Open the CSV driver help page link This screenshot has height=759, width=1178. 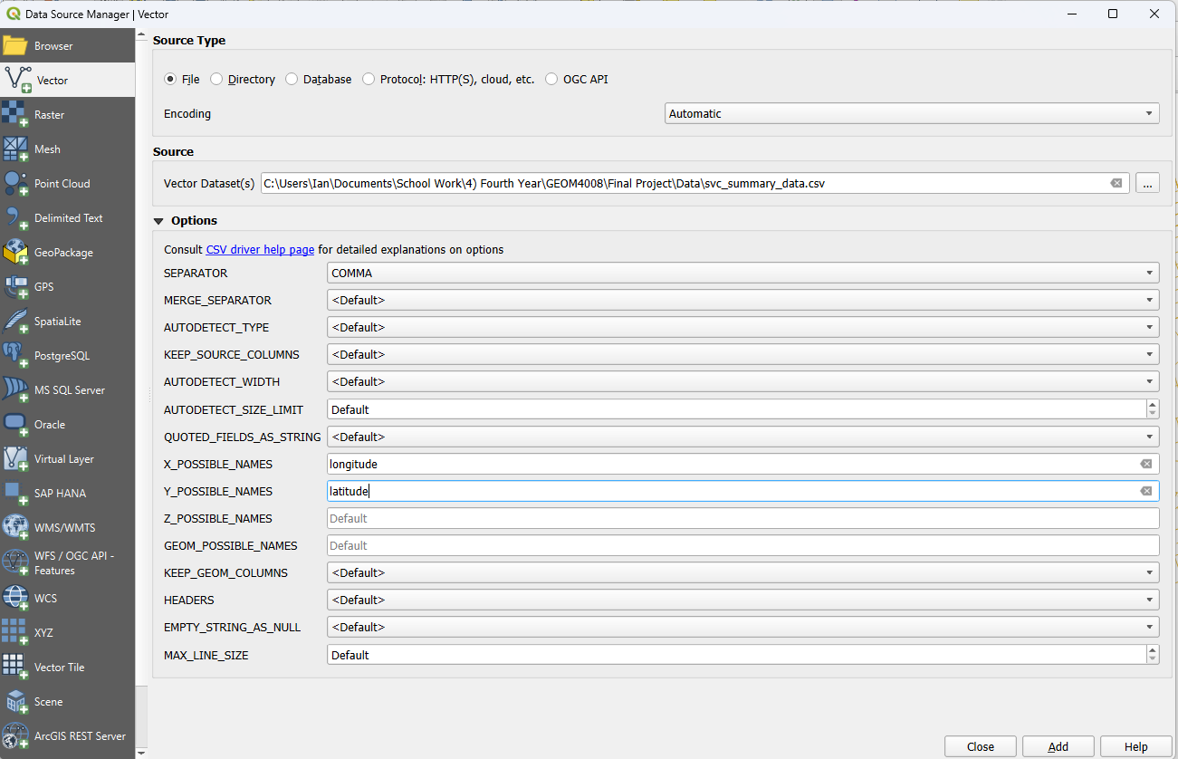(260, 250)
